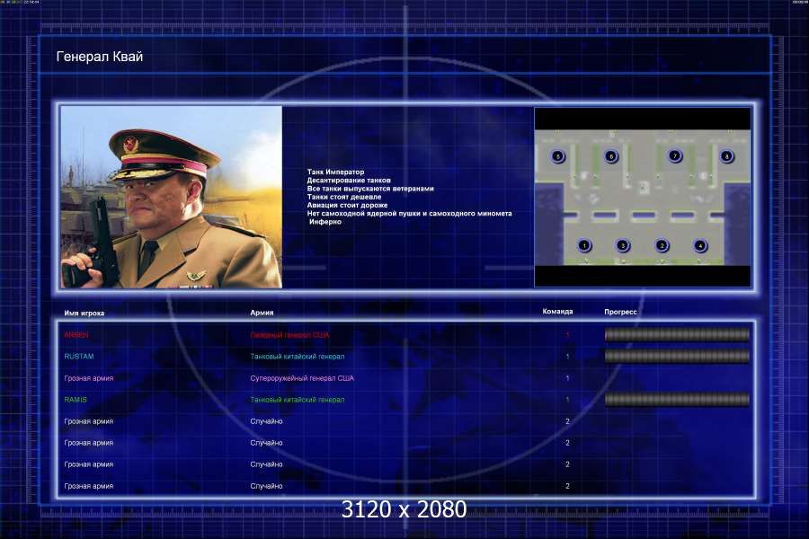This screenshot has height=539, width=809.
Task: Click the "Имя игрока" column header
Action: 84,314
